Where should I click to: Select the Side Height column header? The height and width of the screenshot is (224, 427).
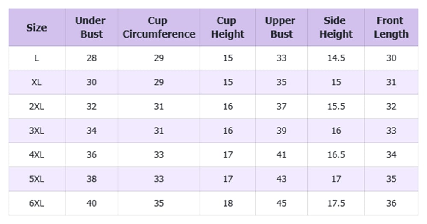tap(336, 27)
